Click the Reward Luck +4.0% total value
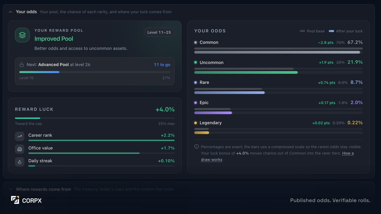 click(x=165, y=109)
